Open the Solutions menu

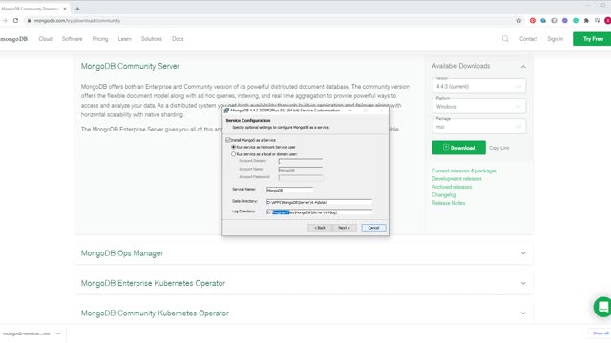pyautogui.click(x=152, y=39)
